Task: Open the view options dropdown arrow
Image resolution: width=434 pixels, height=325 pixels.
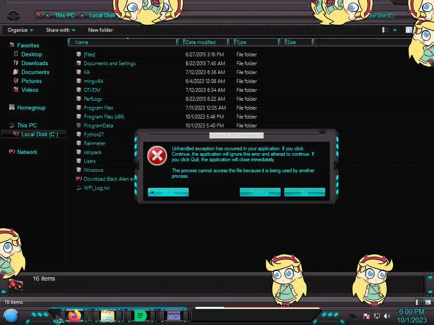Action: [x=395, y=30]
